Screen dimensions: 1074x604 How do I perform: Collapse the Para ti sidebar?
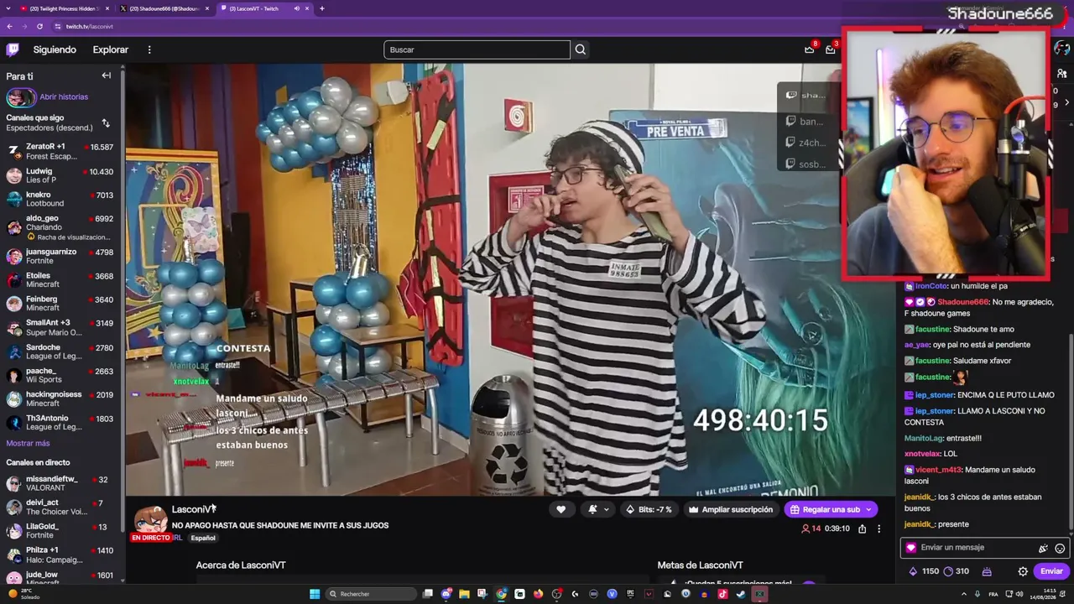(106, 75)
